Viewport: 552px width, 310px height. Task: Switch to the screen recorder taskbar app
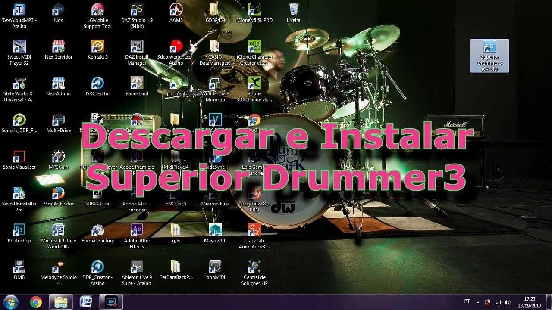[x=111, y=302]
